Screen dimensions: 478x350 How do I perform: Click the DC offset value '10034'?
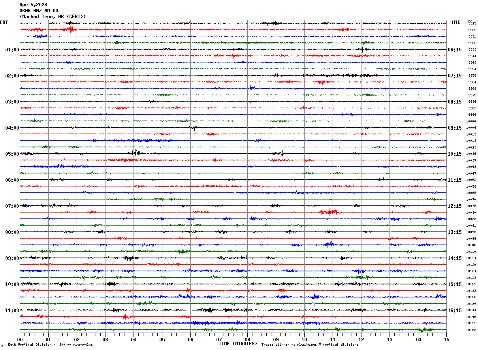[471, 154]
